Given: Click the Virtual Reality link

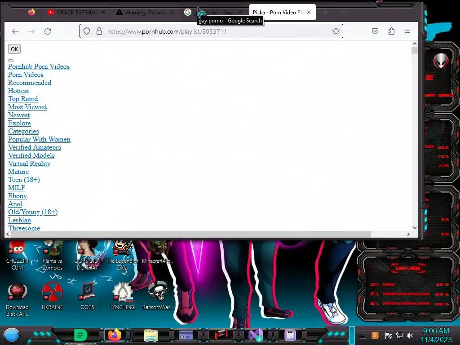Looking at the screenshot, I should [29, 164].
